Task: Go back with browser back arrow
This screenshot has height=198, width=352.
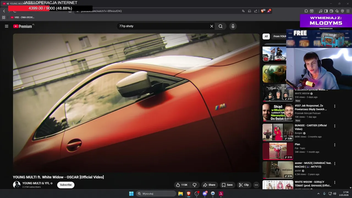Action: coord(4,11)
